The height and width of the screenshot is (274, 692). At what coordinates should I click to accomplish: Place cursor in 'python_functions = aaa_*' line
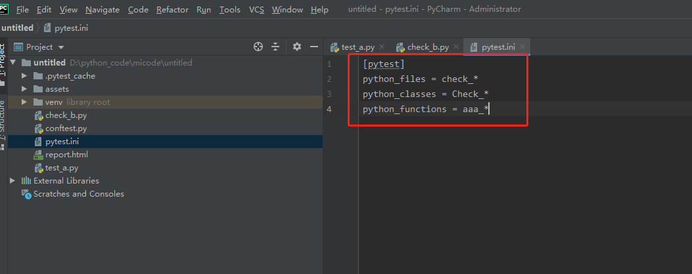click(425, 109)
